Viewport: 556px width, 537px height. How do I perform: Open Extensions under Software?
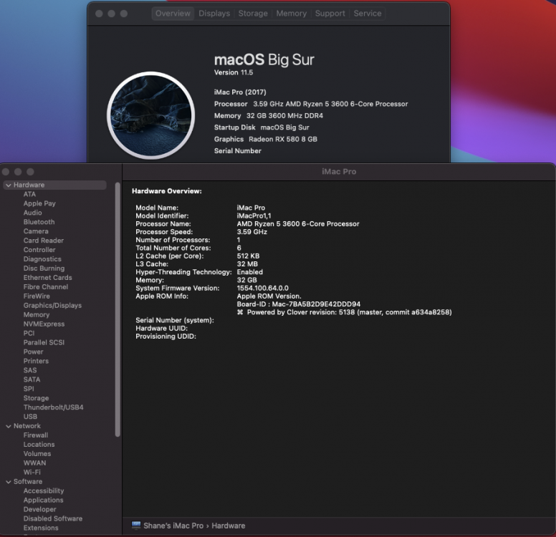point(41,528)
